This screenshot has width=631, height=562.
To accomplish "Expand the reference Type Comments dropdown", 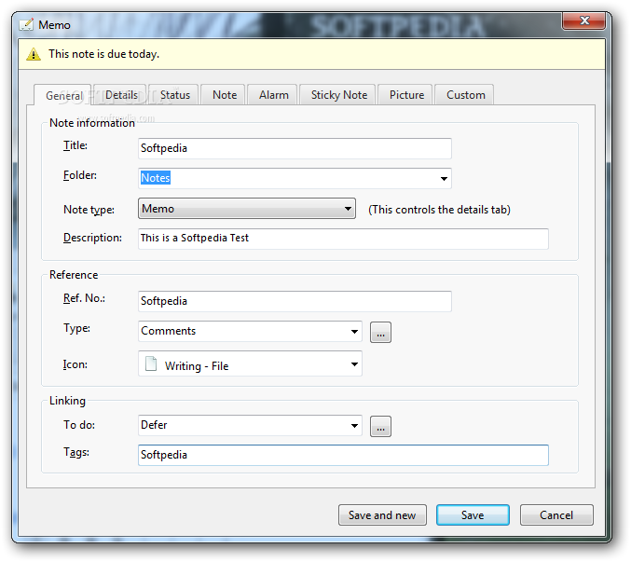I will [250, 331].
